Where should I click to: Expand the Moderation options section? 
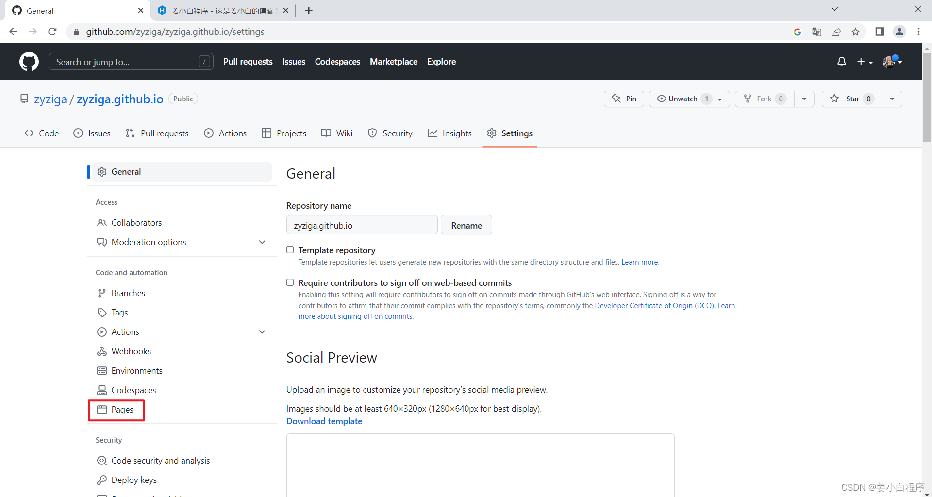click(x=262, y=242)
